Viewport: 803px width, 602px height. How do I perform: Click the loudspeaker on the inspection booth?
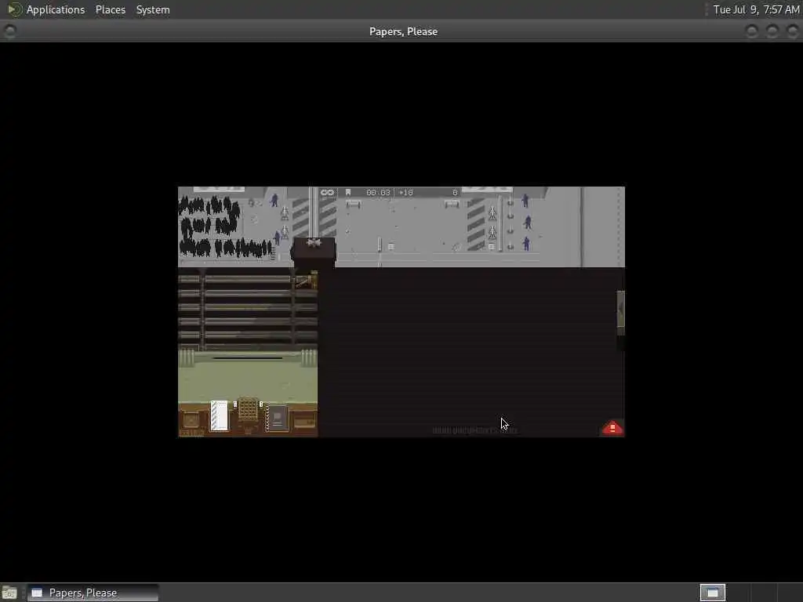pyautogui.click(x=314, y=243)
